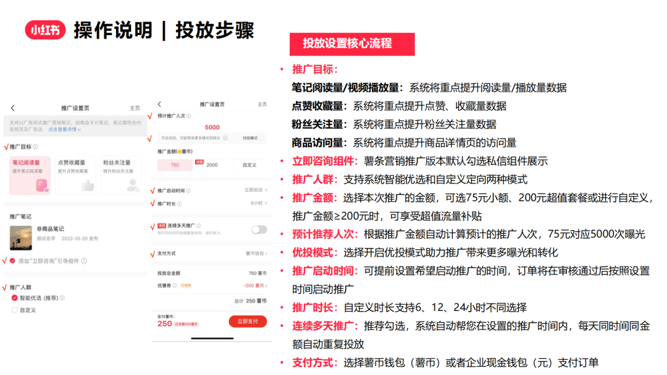Viewport: 667px width, 375px height.
Task: Click the 推广启动时间： bullet heading
Action: coord(325,271)
